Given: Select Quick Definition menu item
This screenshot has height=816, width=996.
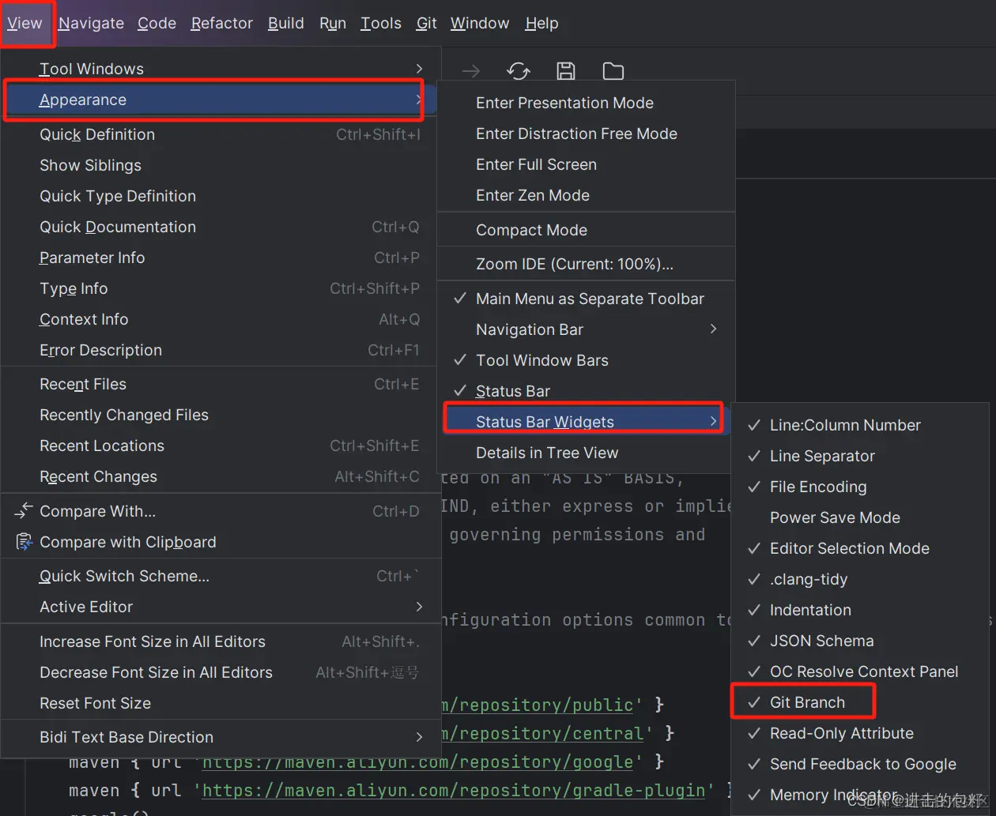Looking at the screenshot, I should click(220, 134).
